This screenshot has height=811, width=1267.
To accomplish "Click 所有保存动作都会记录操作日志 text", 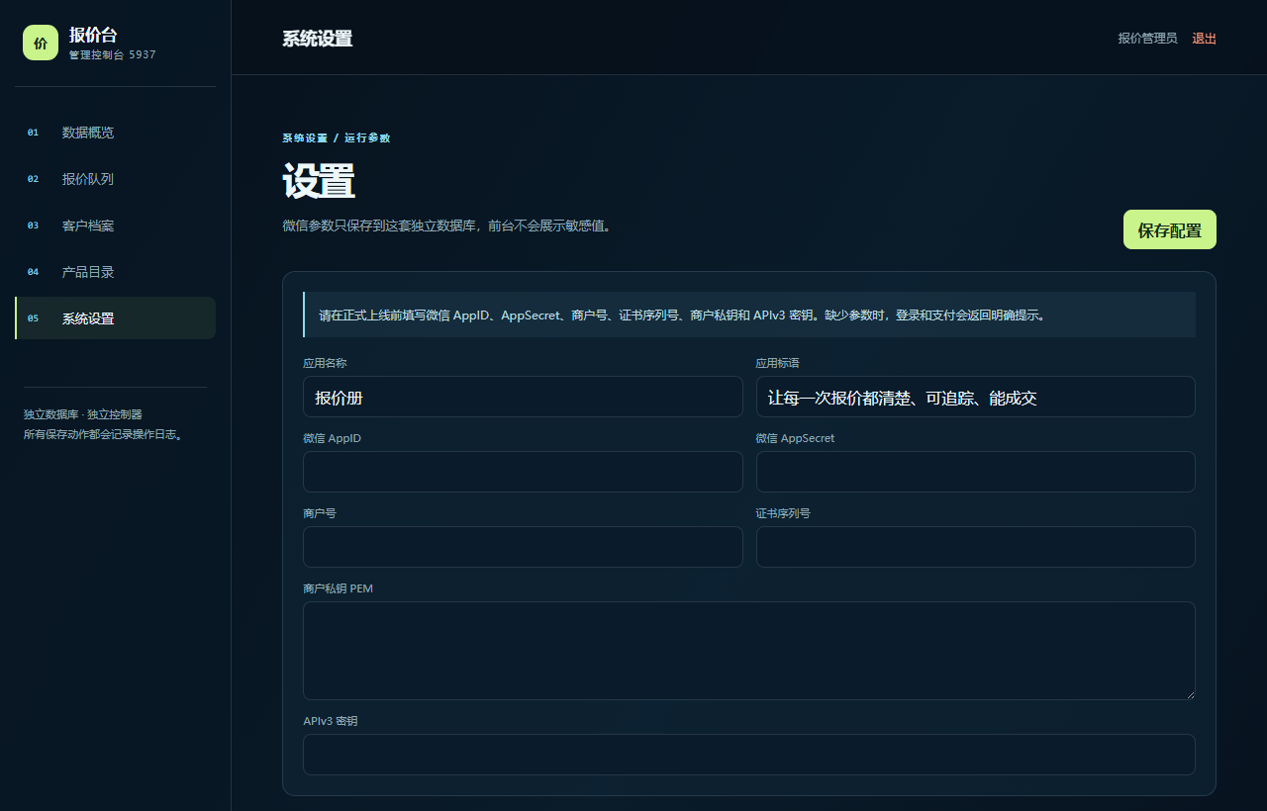I will [x=103, y=434].
